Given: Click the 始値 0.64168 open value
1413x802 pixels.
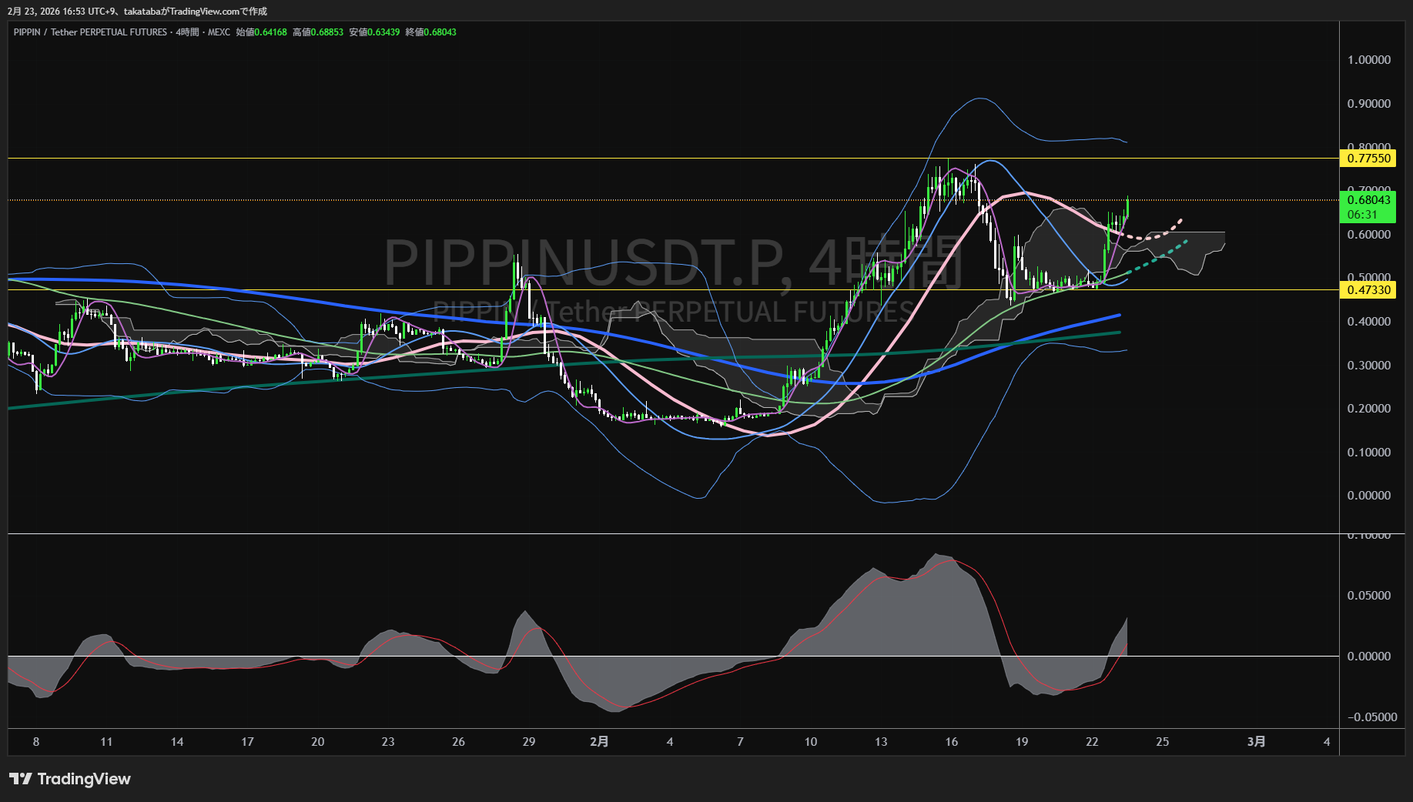Looking at the screenshot, I should coord(261,32).
